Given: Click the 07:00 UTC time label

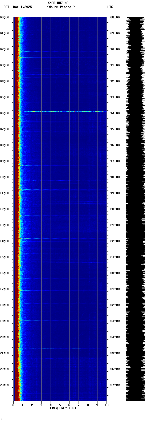Looking at the screenshot, I should (115, 385).
